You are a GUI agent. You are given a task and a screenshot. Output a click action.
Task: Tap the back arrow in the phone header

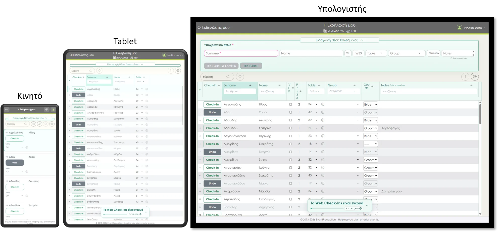click(7, 110)
